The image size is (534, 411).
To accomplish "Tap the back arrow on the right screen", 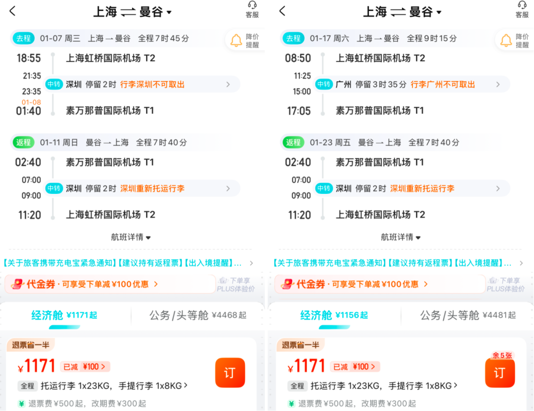I will click(282, 11).
